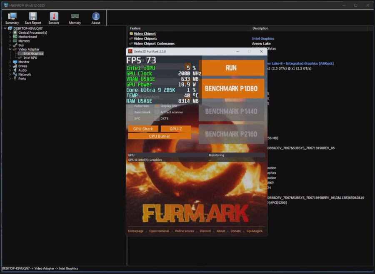Enable the Fullscreen checkbox
375x274 pixels.
point(131,106)
